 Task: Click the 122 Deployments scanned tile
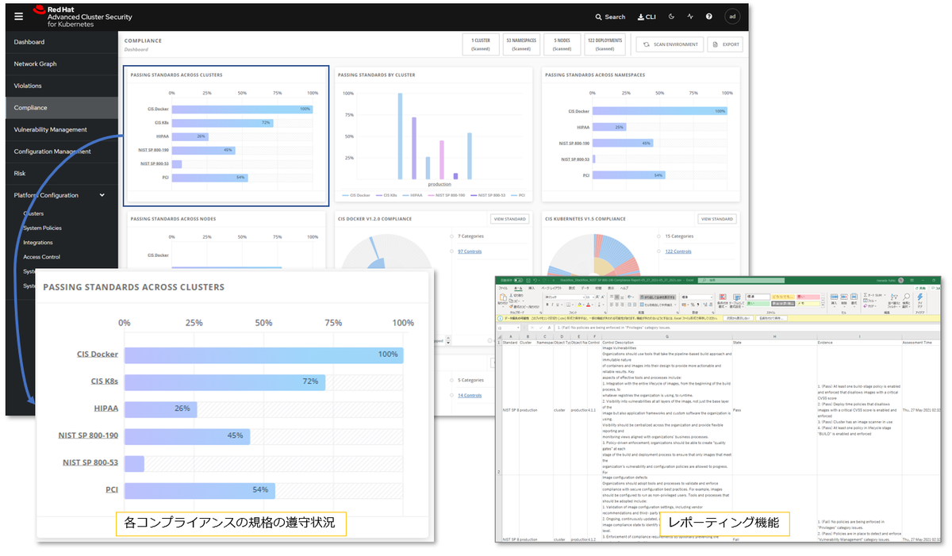click(605, 44)
